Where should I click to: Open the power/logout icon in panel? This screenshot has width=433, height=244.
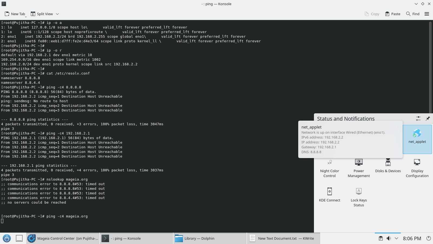click(428, 238)
